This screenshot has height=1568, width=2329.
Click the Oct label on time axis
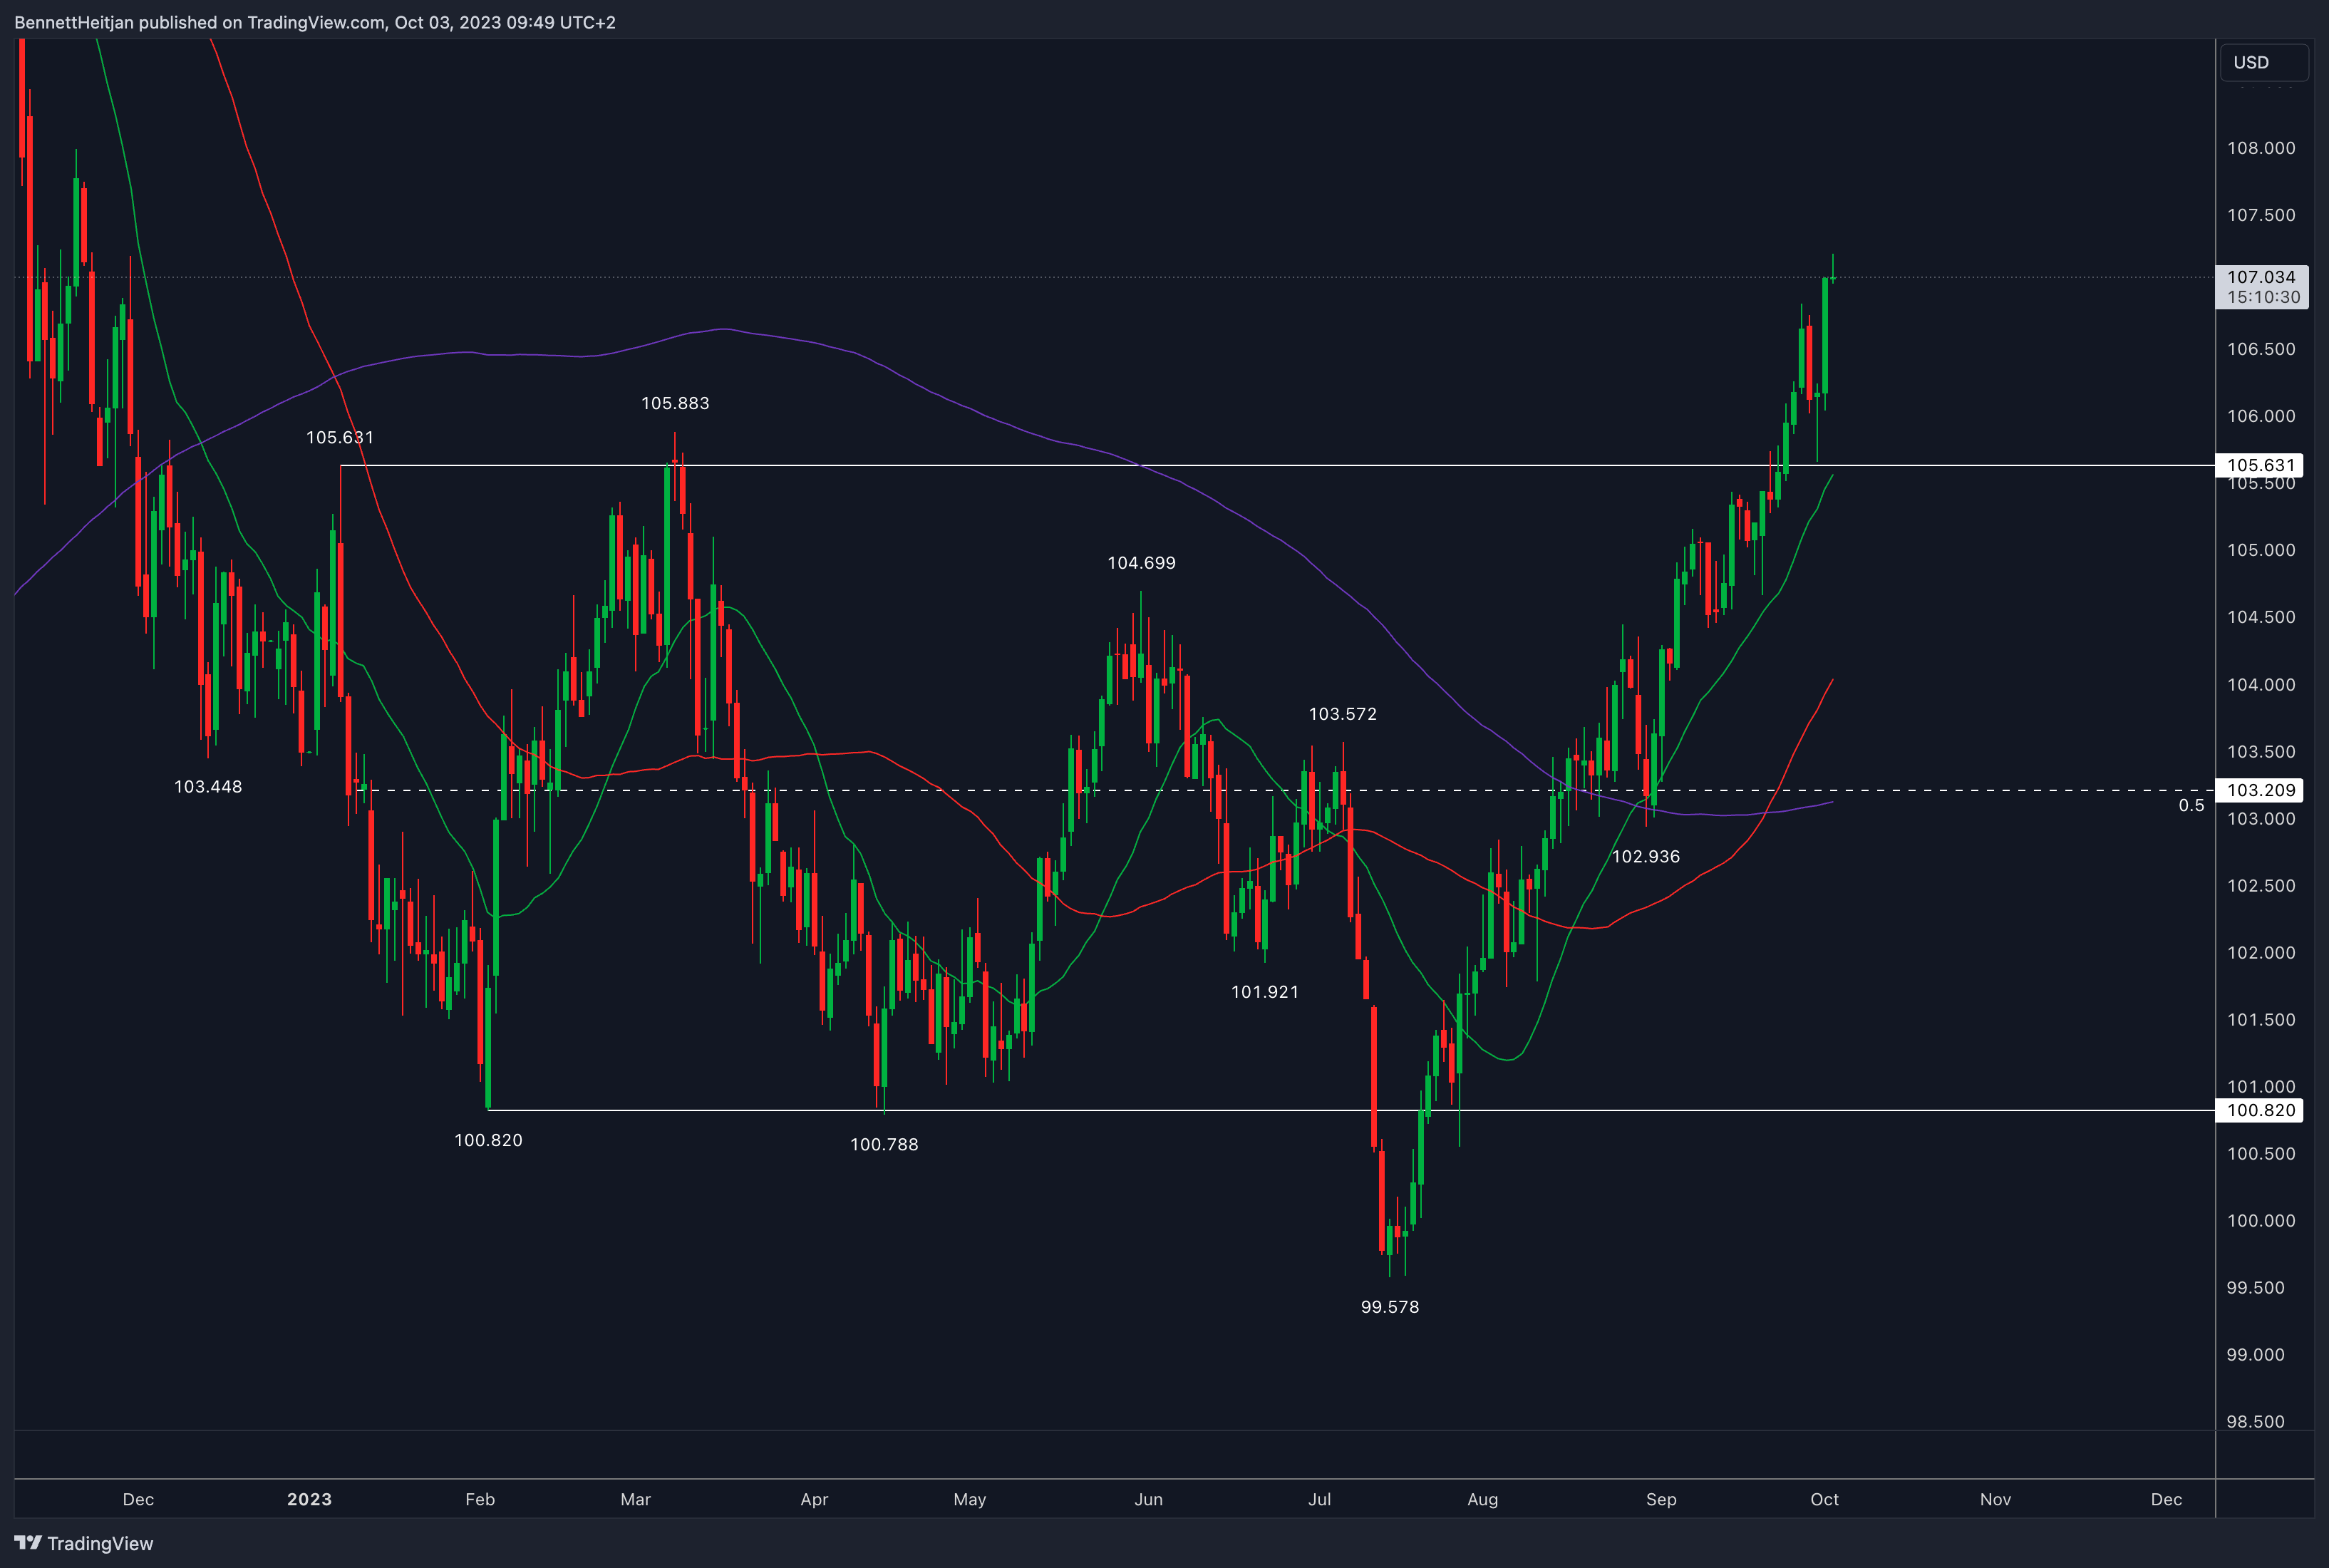1824,1499
